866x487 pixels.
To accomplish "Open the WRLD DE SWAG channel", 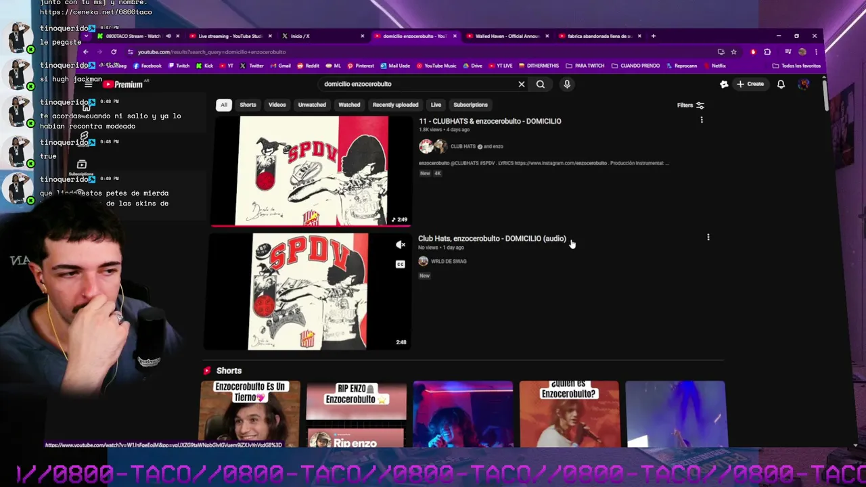I will pos(449,262).
